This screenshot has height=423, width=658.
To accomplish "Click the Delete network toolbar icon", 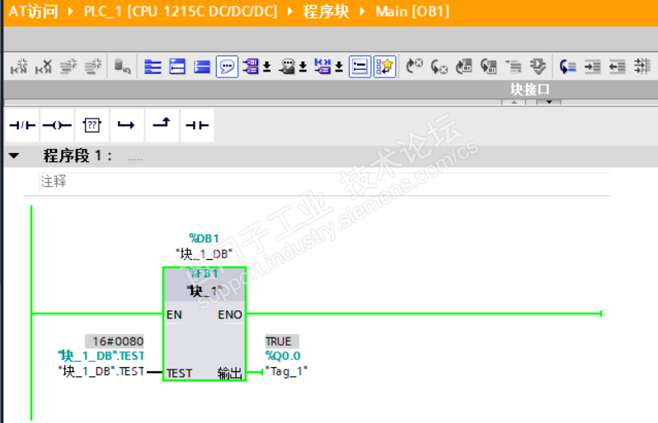I will [x=44, y=67].
